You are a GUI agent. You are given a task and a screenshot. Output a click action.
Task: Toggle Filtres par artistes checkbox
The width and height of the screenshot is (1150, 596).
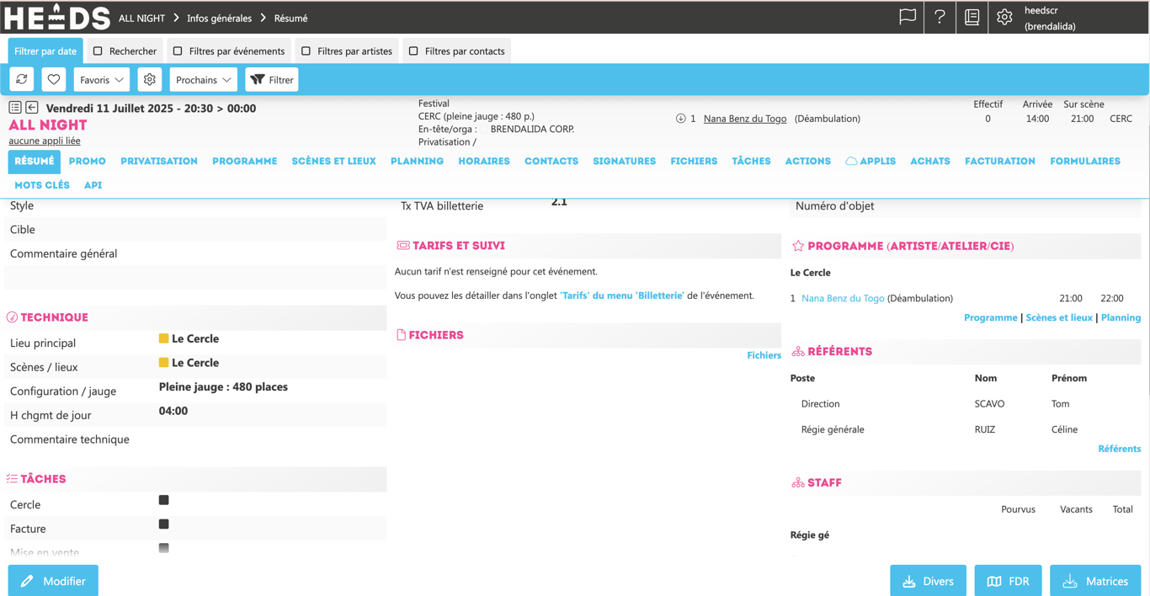(x=306, y=51)
